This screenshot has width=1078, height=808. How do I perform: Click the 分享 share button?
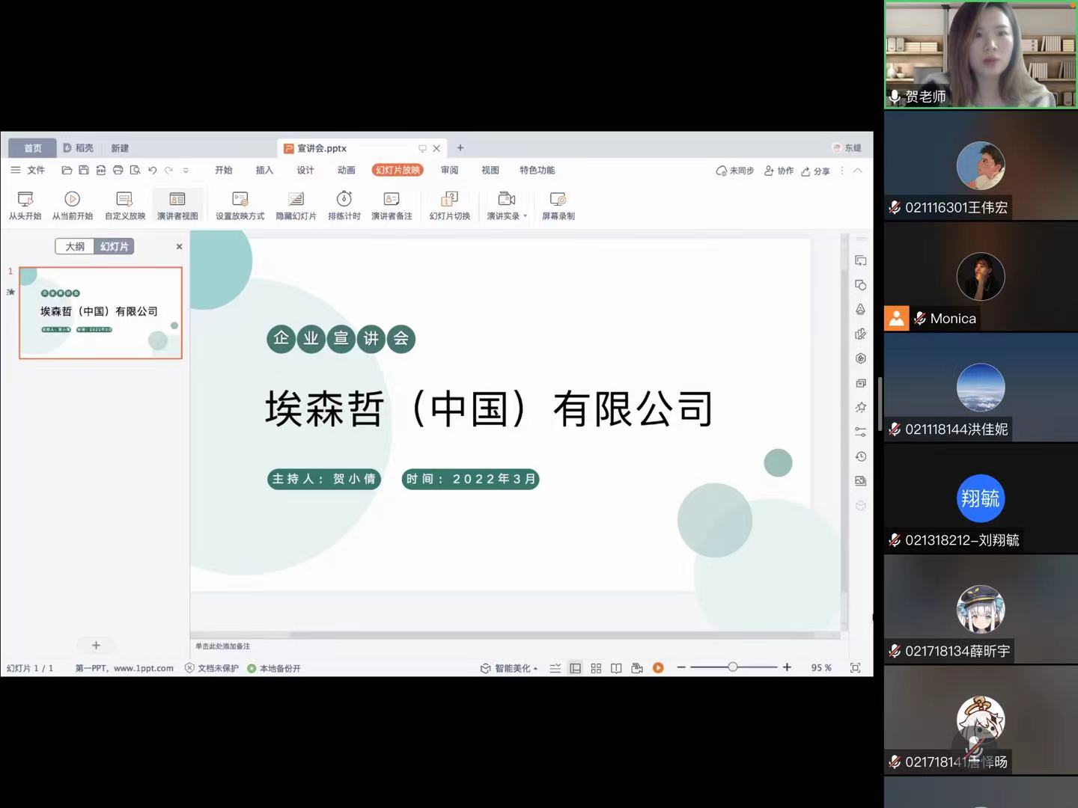pos(816,171)
